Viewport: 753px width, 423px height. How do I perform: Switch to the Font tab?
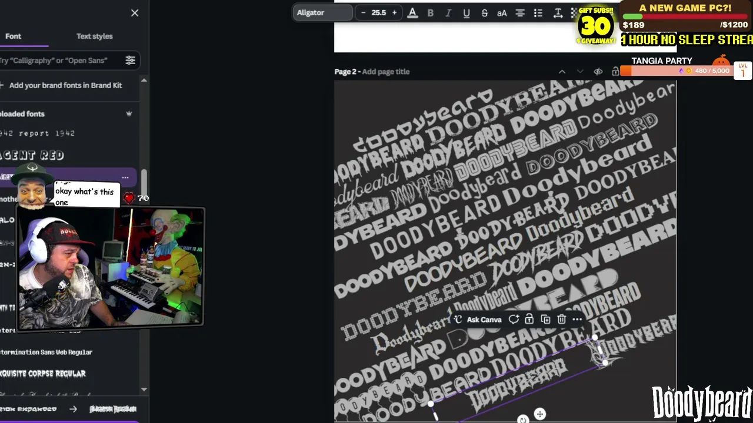coord(13,36)
